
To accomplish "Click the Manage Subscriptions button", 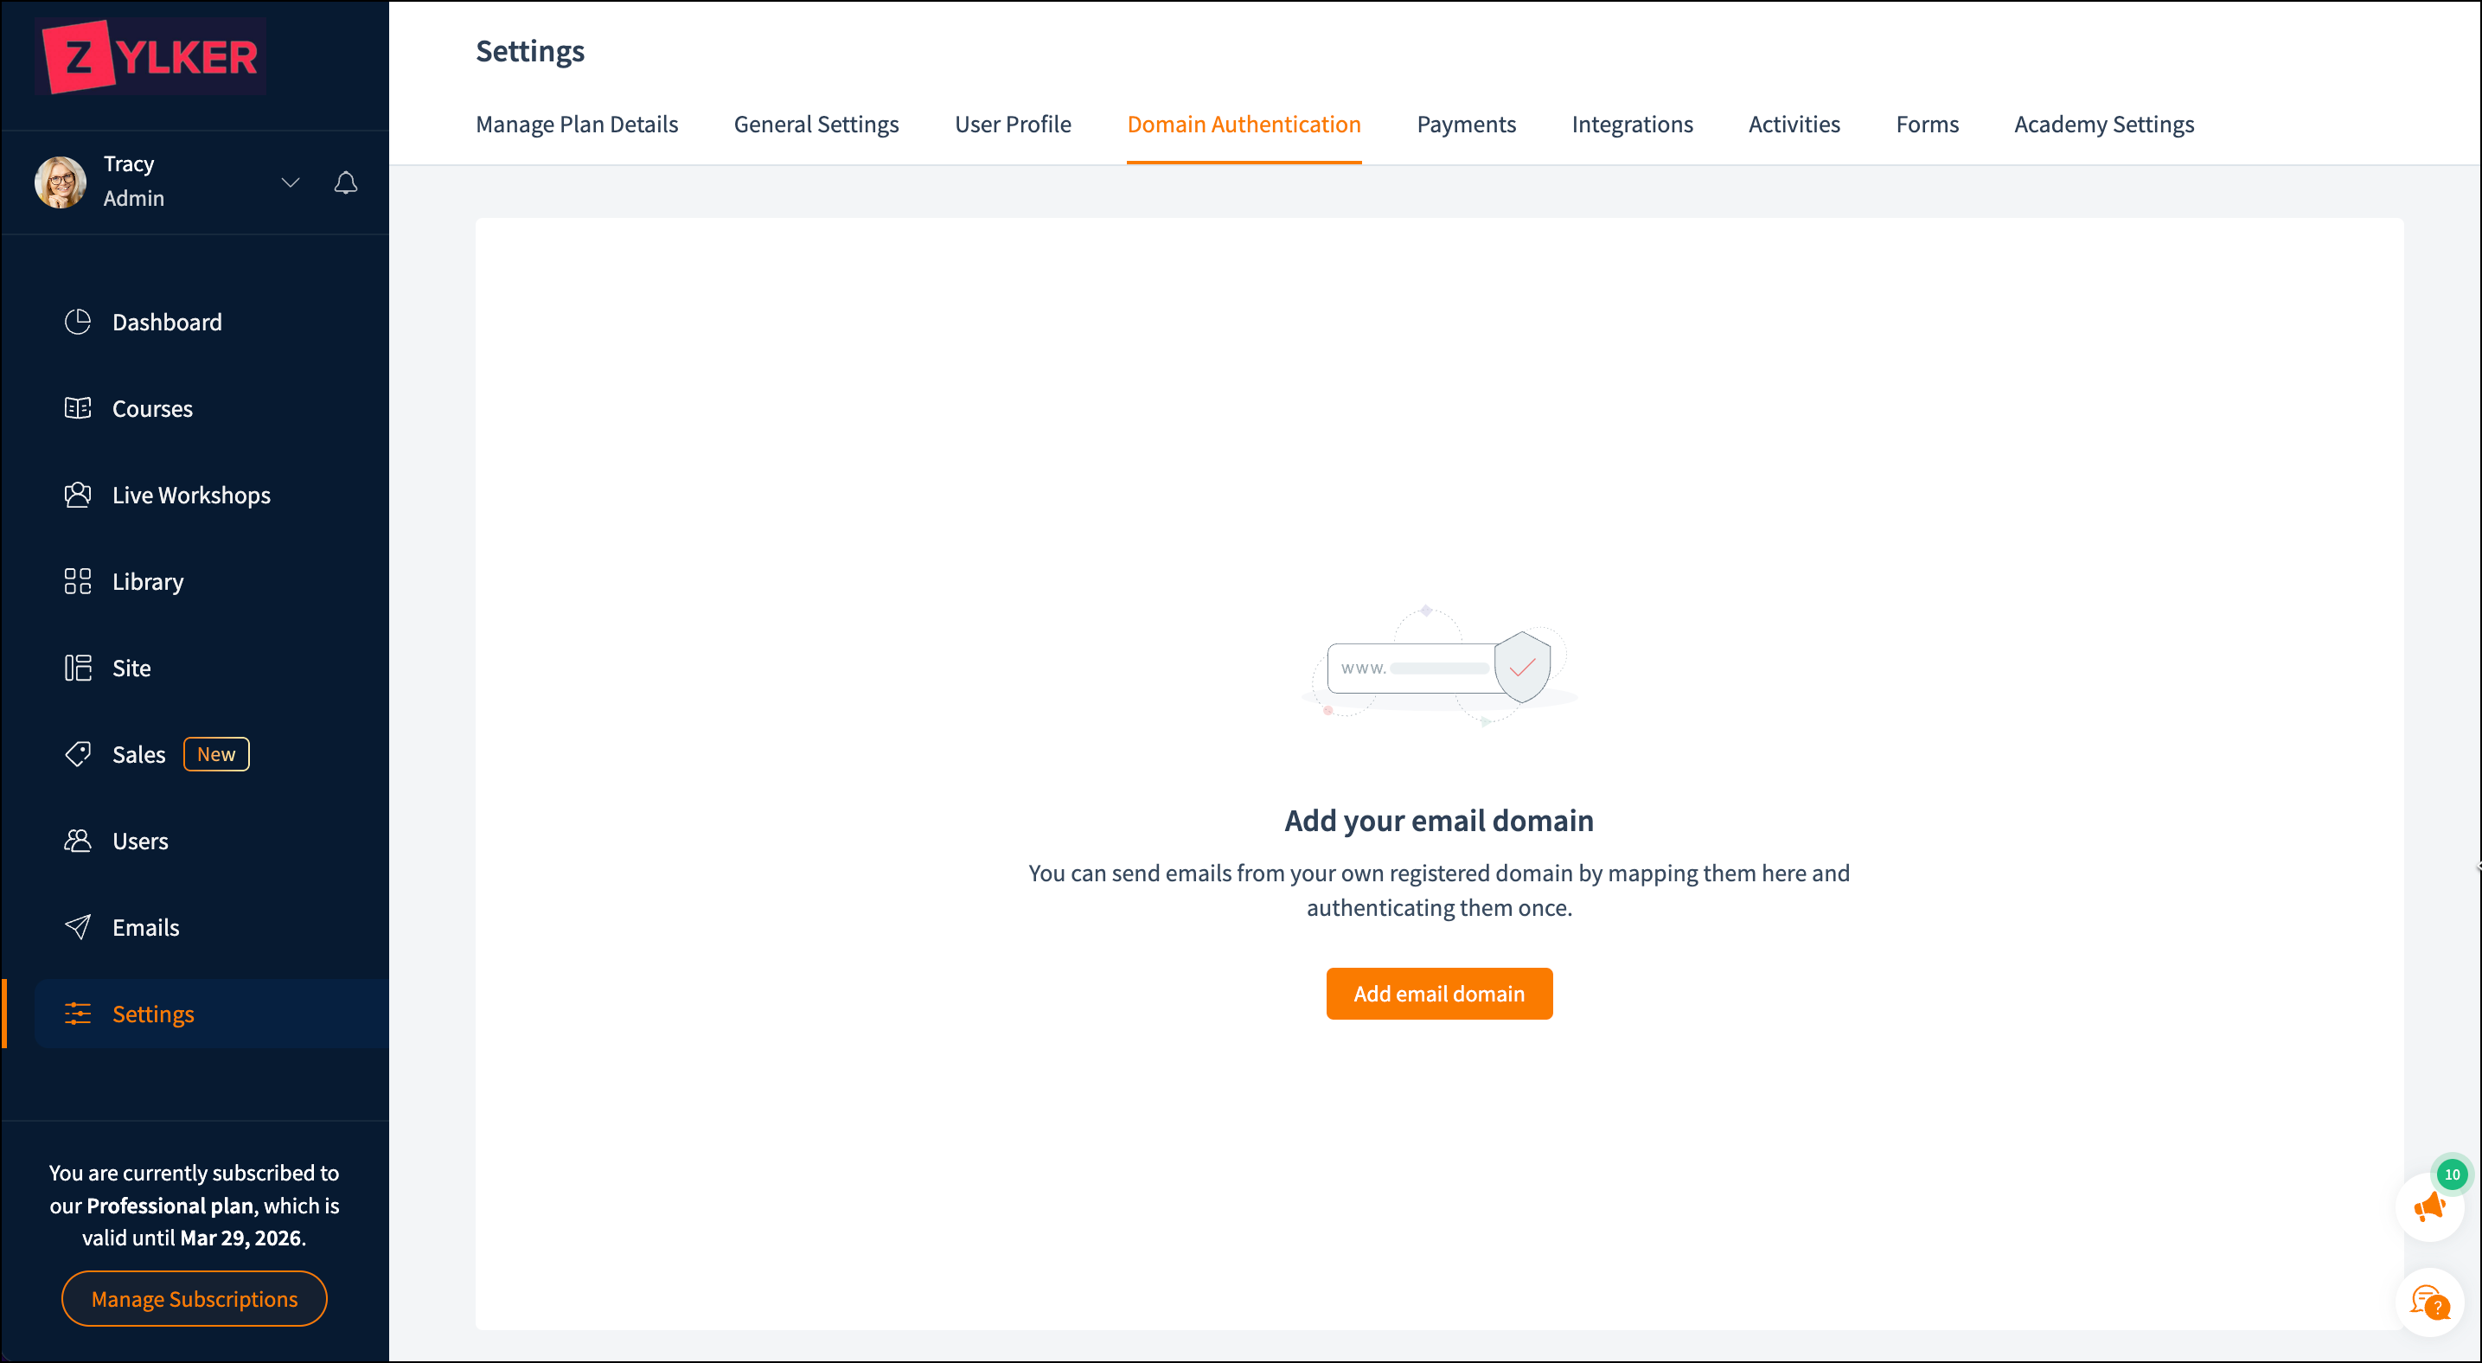I will coord(194,1298).
